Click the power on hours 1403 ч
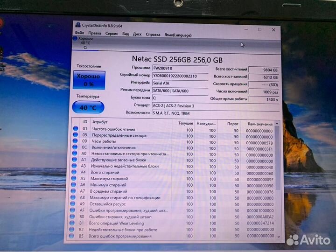Viewport: 336px width, 252px height. (264, 99)
